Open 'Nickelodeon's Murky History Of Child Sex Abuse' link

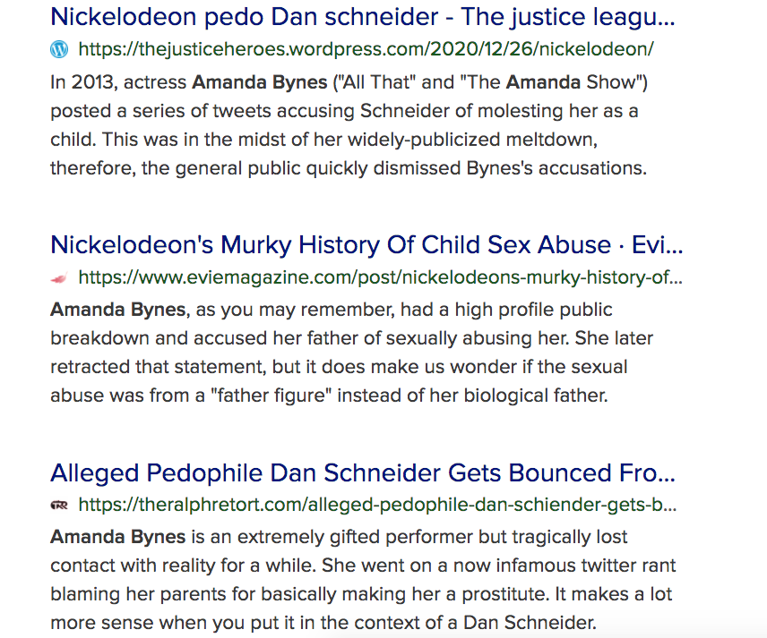tap(358, 244)
